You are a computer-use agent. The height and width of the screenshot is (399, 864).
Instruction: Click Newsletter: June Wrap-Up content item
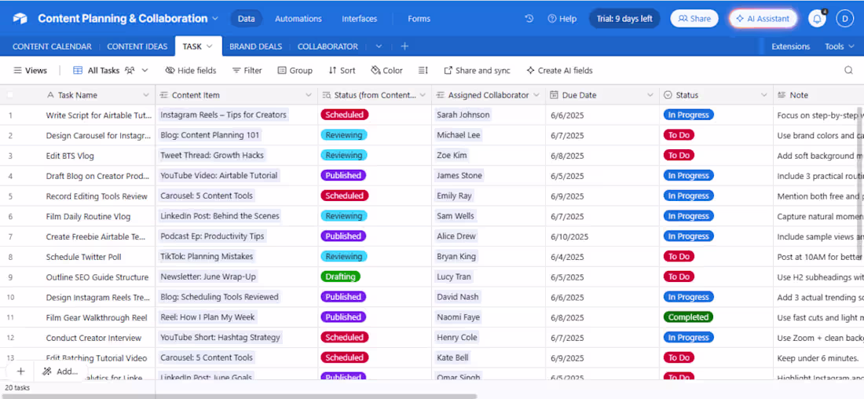pos(208,276)
